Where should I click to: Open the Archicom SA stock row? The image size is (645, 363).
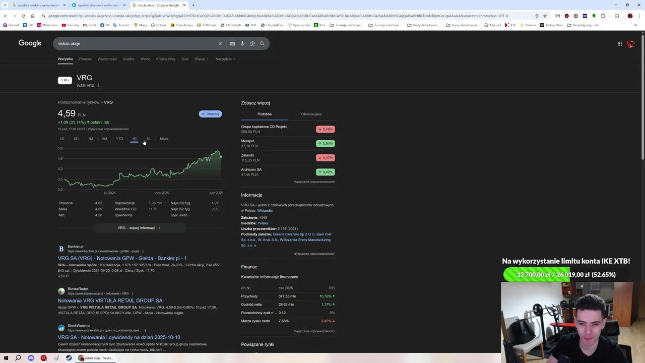tap(288, 172)
